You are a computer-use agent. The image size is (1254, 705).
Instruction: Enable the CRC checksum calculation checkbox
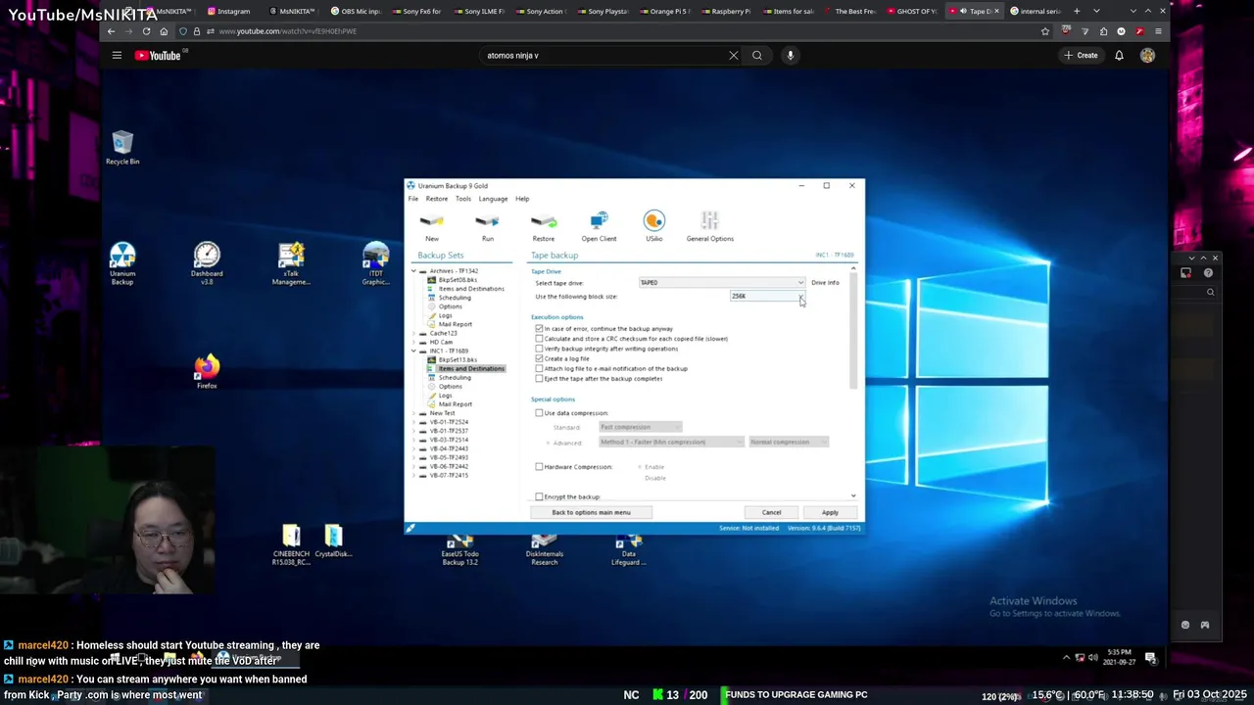pyautogui.click(x=539, y=339)
